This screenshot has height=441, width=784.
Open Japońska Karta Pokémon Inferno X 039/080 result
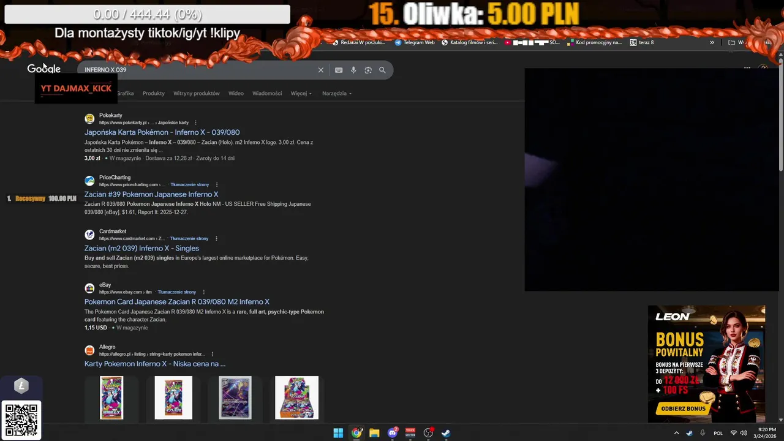coord(162,132)
